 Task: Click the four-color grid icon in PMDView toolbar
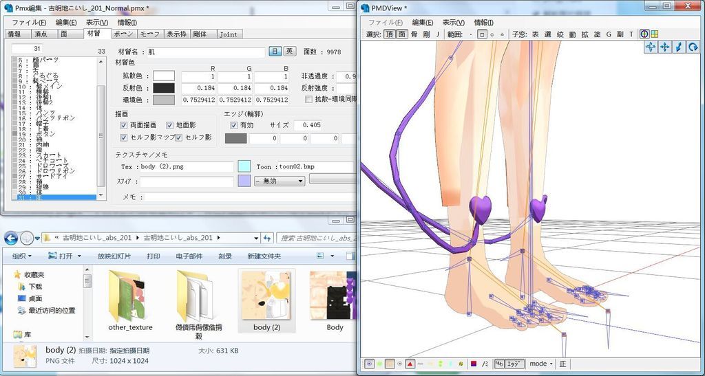[654, 34]
